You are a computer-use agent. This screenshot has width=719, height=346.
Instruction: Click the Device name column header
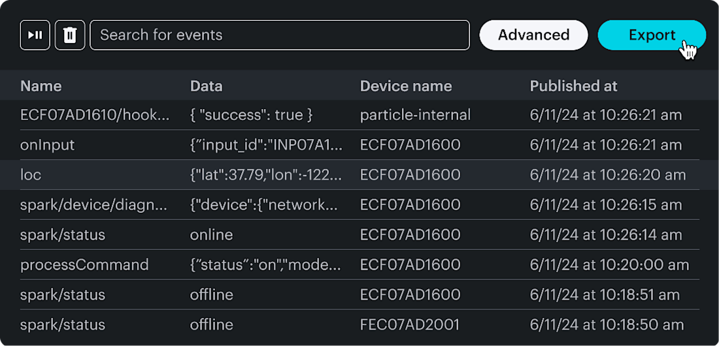pos(405,86)
